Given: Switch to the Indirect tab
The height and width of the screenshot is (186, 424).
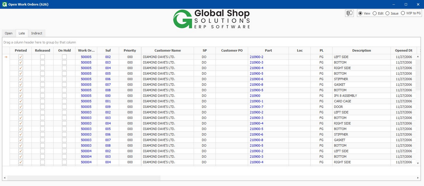Looking at the screenshot, I should click(37, 33).
